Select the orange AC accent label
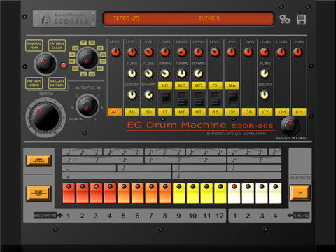Image resolution: width=336 pixels, height=252 pixels. click(x=115, y=112)
